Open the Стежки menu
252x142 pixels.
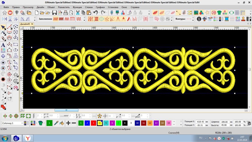[x=88, y=7]
